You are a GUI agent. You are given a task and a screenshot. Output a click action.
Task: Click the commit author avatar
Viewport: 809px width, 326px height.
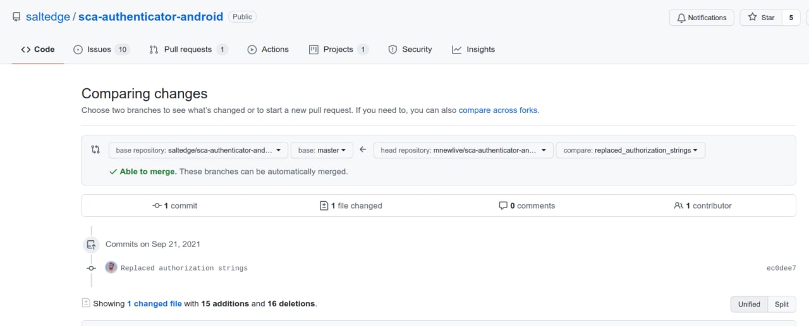coord(111,267)
